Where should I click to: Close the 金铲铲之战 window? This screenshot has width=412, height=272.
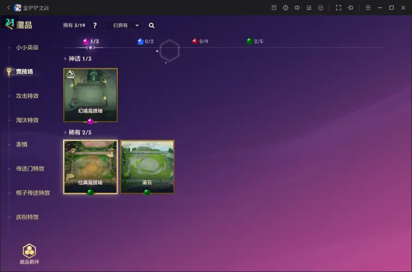coord(403,8)
